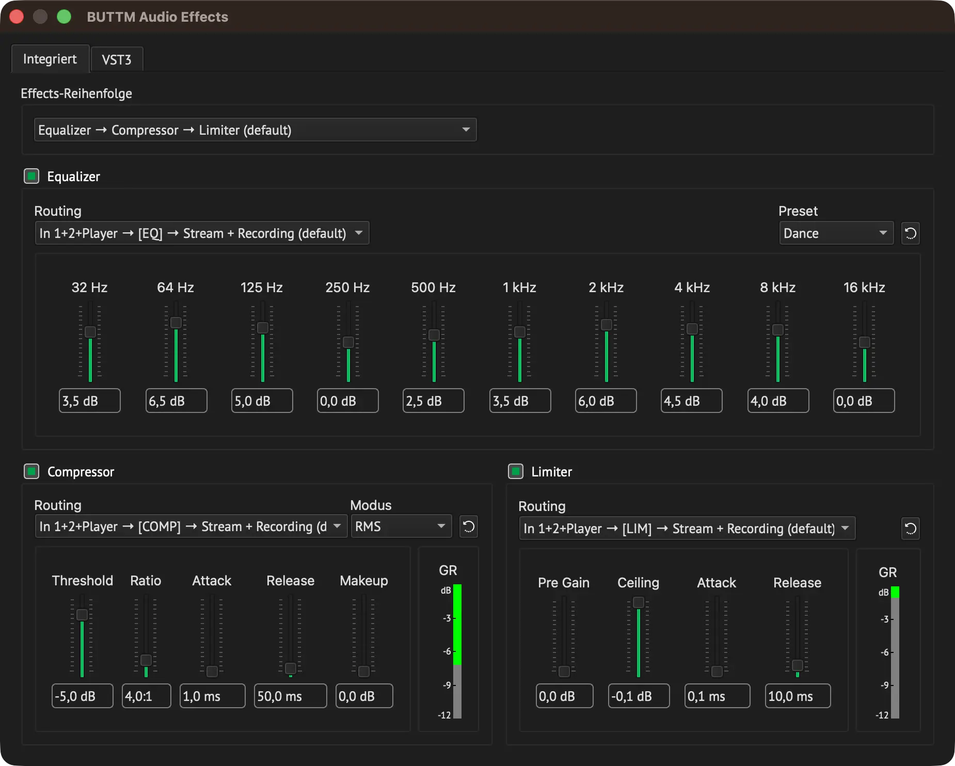Viewport: 955px width, 766px height.
Task: Click the 250 Hz 0,0 dB field
Action: [348, 401]
